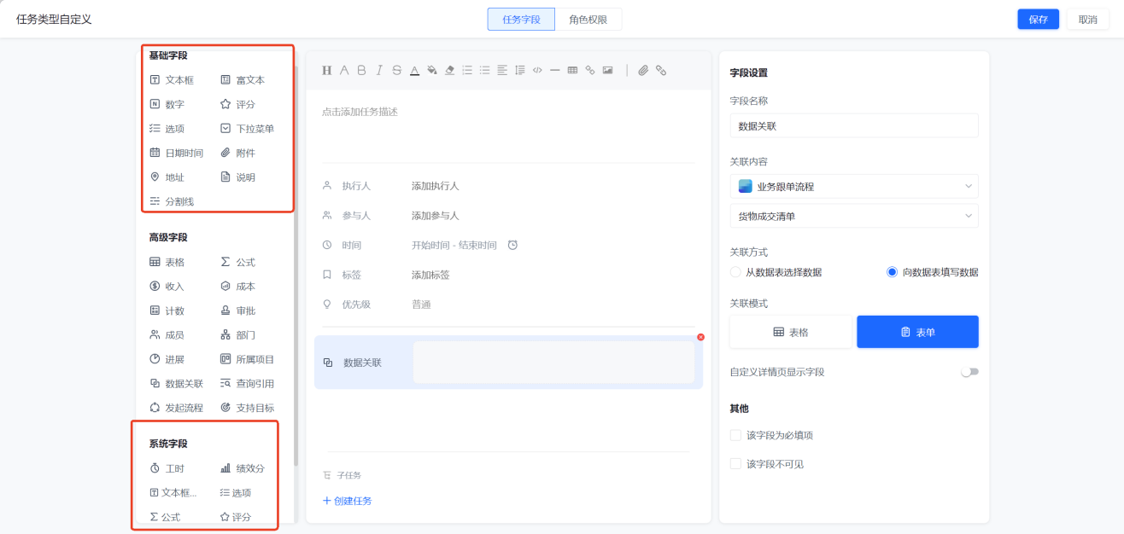The width and height of the screenshot is (1124, 534).
Task: Click the 创建任务 link
Action: click(x=347, y=501)
